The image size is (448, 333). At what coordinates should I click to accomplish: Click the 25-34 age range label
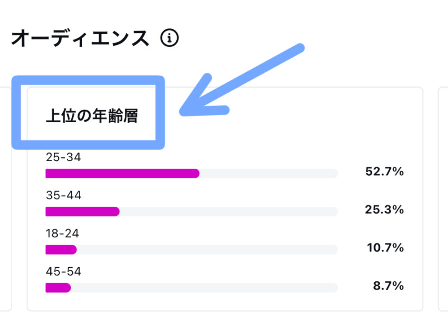63,157
